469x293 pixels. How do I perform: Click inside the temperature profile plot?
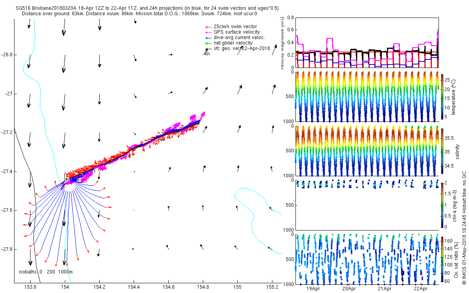pyautogui.click(x=367, y=96)
